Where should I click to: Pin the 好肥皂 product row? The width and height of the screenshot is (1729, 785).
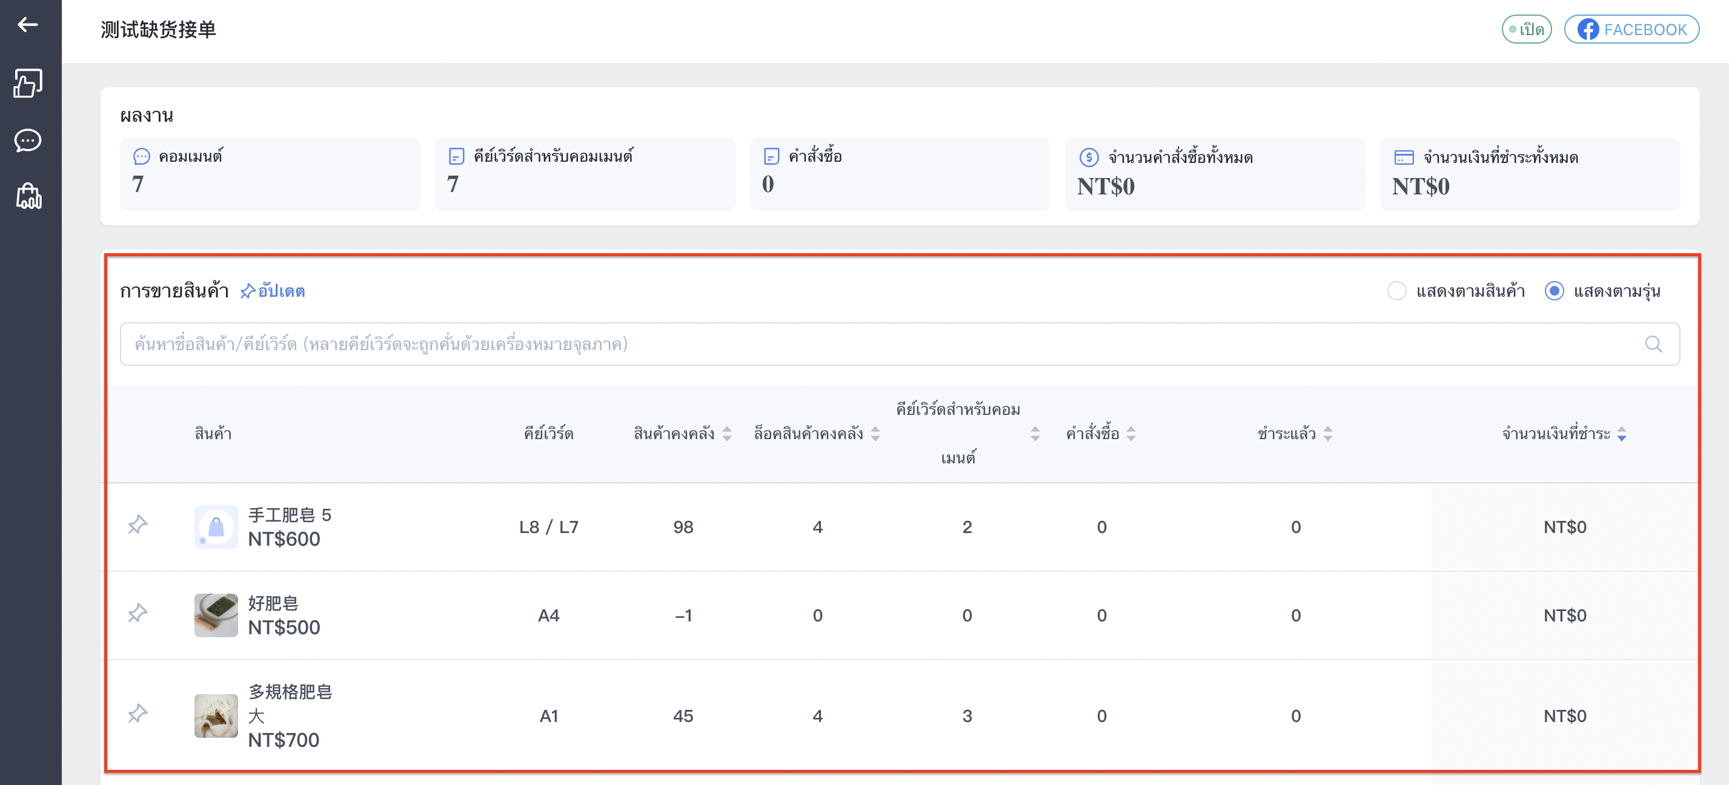pos(138,613)
